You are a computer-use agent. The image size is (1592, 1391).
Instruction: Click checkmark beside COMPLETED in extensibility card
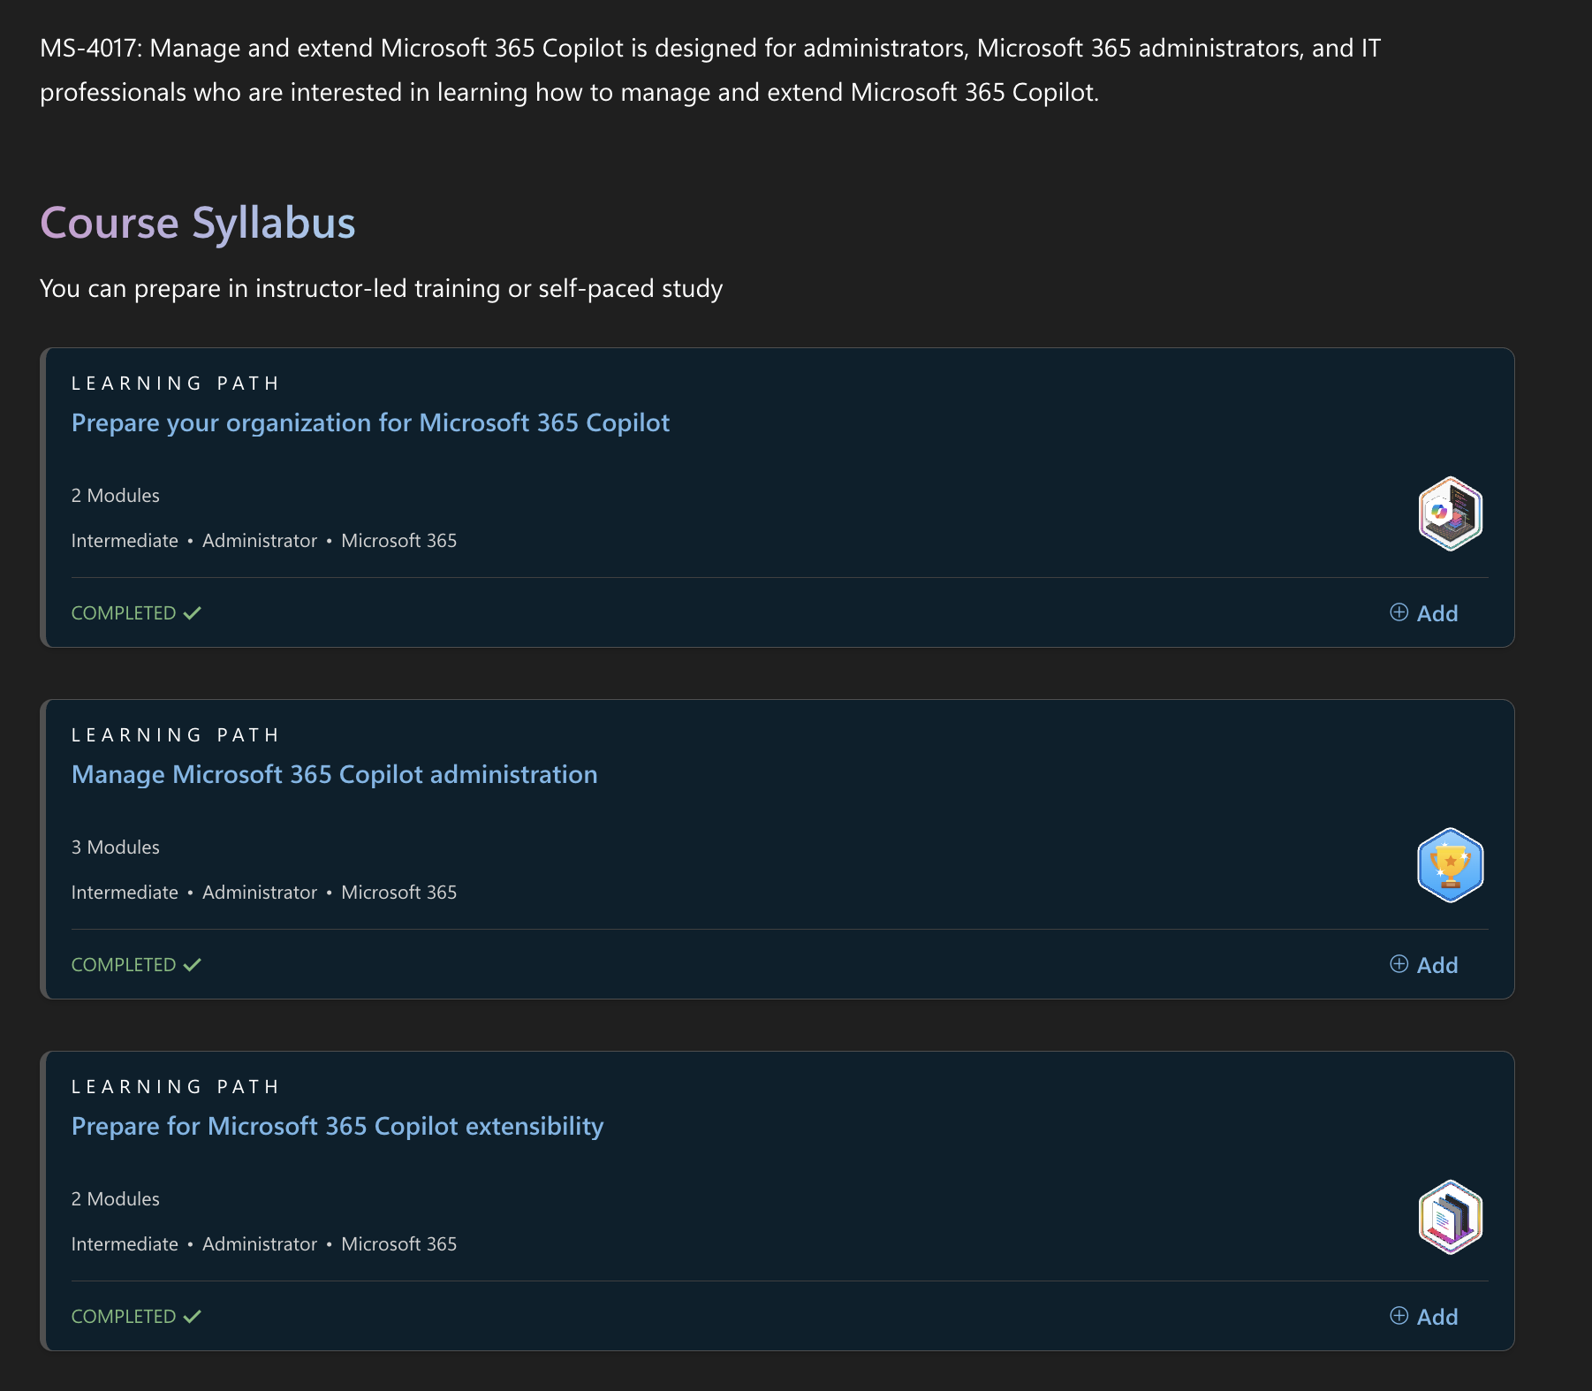tap(193, 1317)
